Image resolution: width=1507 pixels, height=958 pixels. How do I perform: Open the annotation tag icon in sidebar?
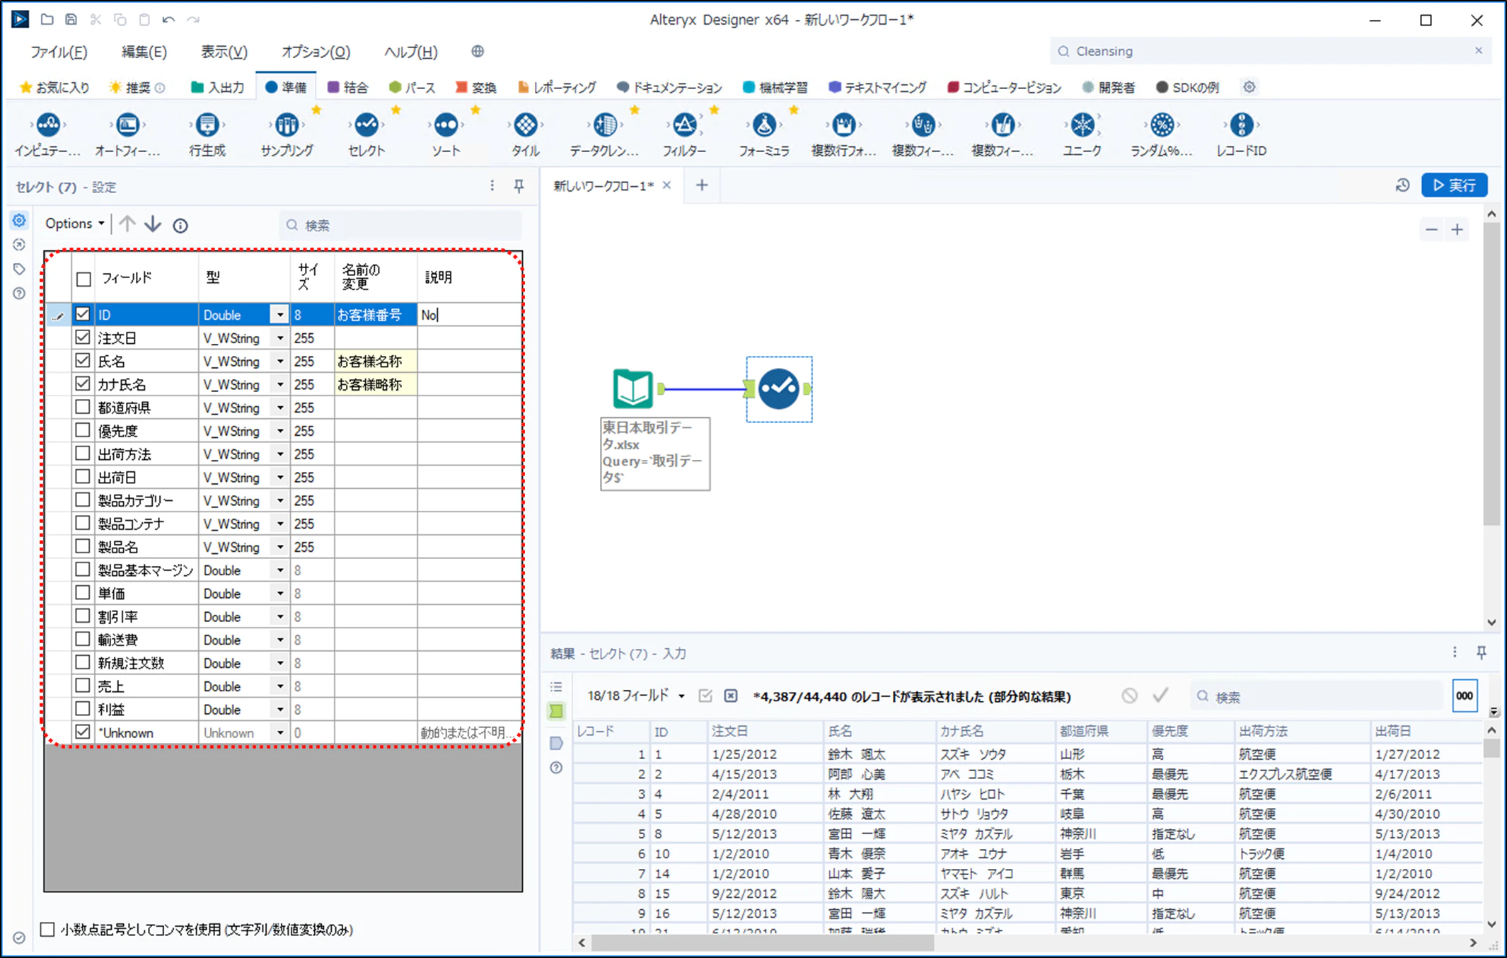click(19, 269)
